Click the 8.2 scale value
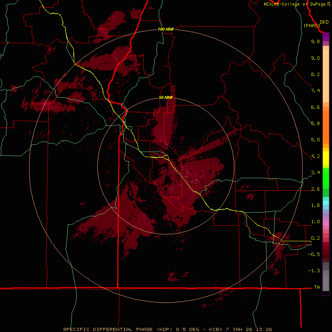The width and height of the screenshot is (332, 332). point(315,74)
